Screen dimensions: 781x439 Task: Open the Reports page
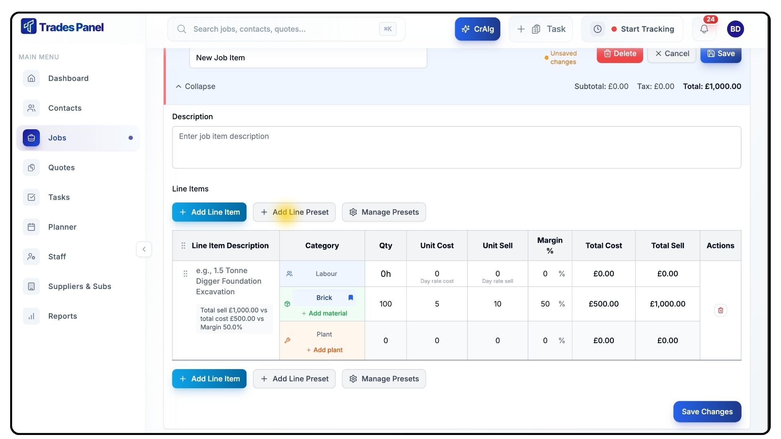coord(62,316)
